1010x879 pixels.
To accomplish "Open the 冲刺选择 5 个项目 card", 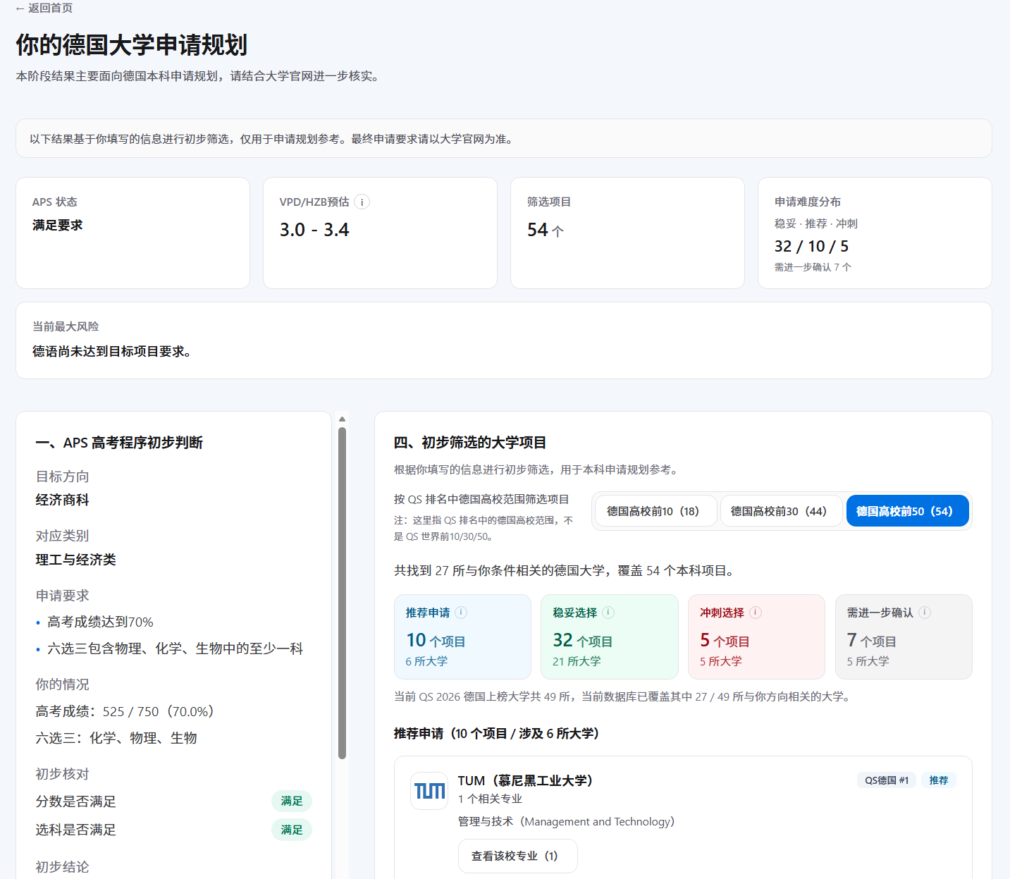I will point(756,637).
